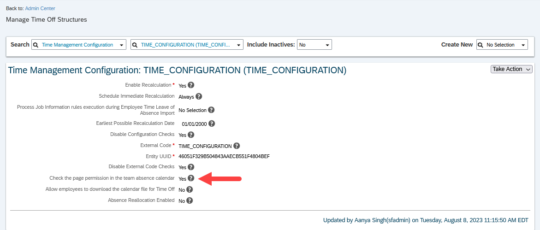Open help for team absence calendar permission
The width and height of the screenshot is (540, 230).
tap(191, 178)
